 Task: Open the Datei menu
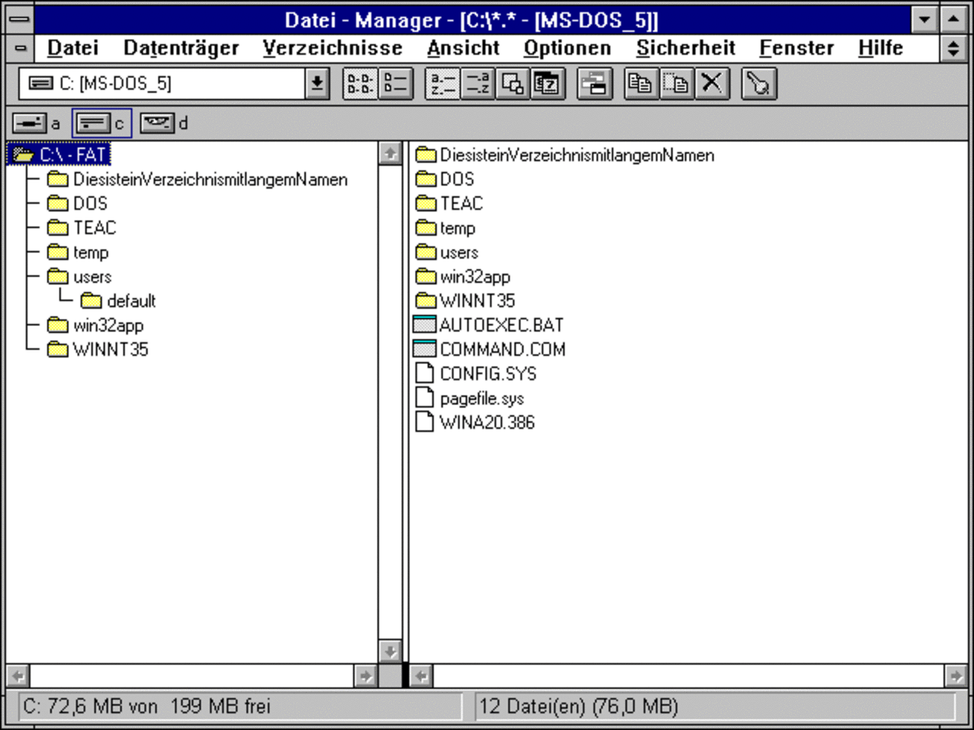click(72, 48)
